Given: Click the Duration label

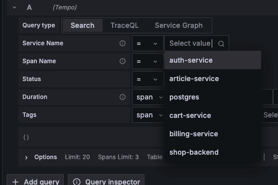Looking at the screenshot, I should [x=35, y=97].
